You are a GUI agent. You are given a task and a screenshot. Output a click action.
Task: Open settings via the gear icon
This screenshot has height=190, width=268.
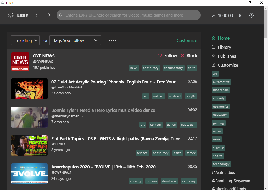(x=252, y=15)
